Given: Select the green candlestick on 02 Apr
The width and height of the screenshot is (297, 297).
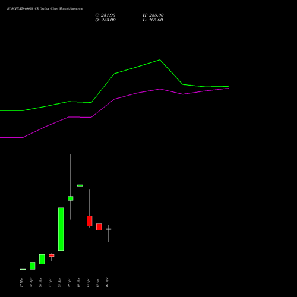Looking at the screenshot, I should [33, 266].
